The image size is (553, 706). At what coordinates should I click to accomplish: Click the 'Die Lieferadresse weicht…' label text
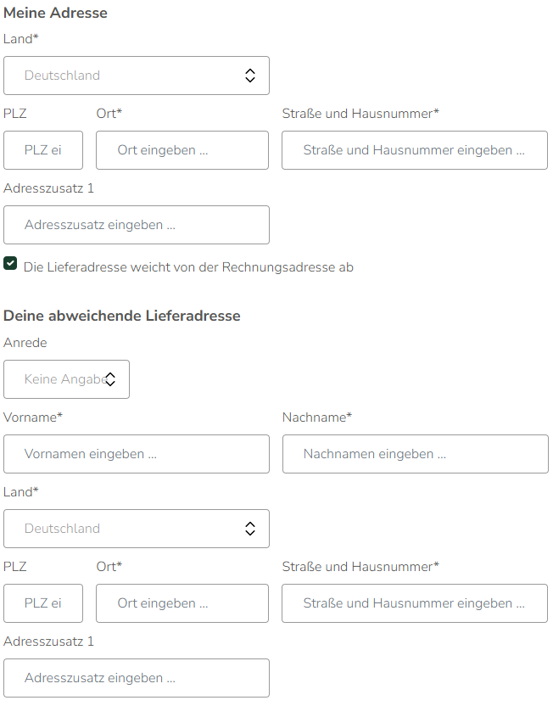(188, 267)
